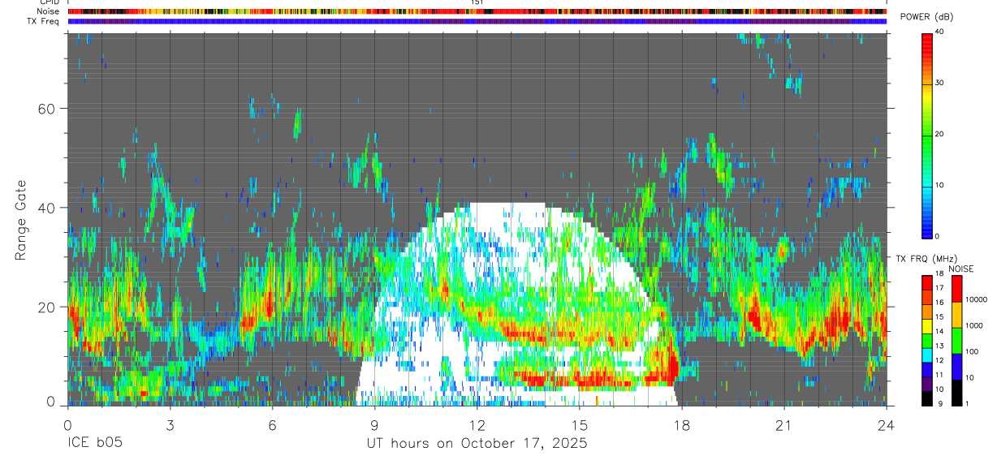Click the 'UT hours on October 17, 2025' label
This screenshot has height=460, width=997.
point(476,444)
